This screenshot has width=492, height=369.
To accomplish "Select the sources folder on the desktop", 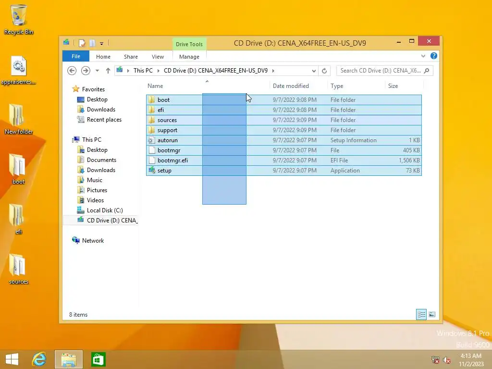I will click(19, 269).
